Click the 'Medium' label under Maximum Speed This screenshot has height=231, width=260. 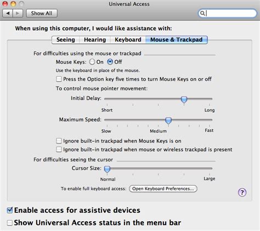(x=158, y=131)
